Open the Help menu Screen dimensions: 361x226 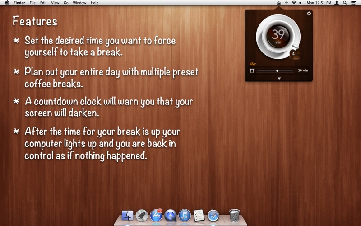pyautogui.click(x=95, y=3)
